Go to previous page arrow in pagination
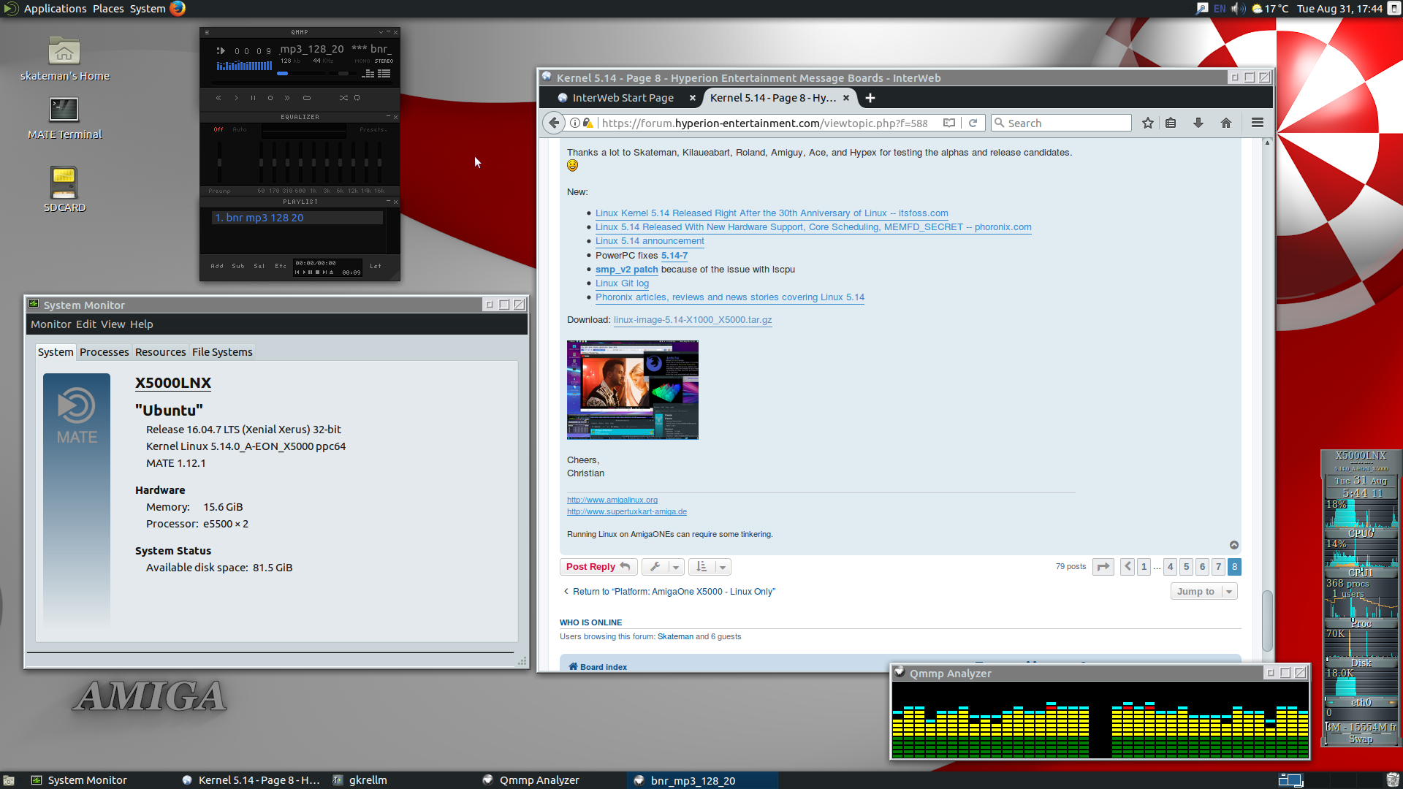 [1128, 567]
